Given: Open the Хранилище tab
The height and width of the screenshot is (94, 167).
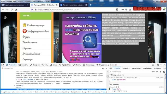Looking at the screenshot, I should pos(89,65).
